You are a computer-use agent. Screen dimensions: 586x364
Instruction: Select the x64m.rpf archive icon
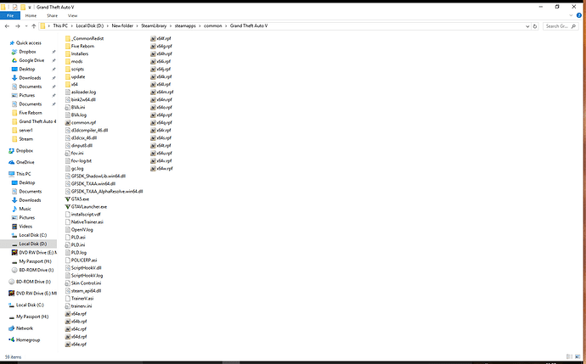(x=153, y=92)
